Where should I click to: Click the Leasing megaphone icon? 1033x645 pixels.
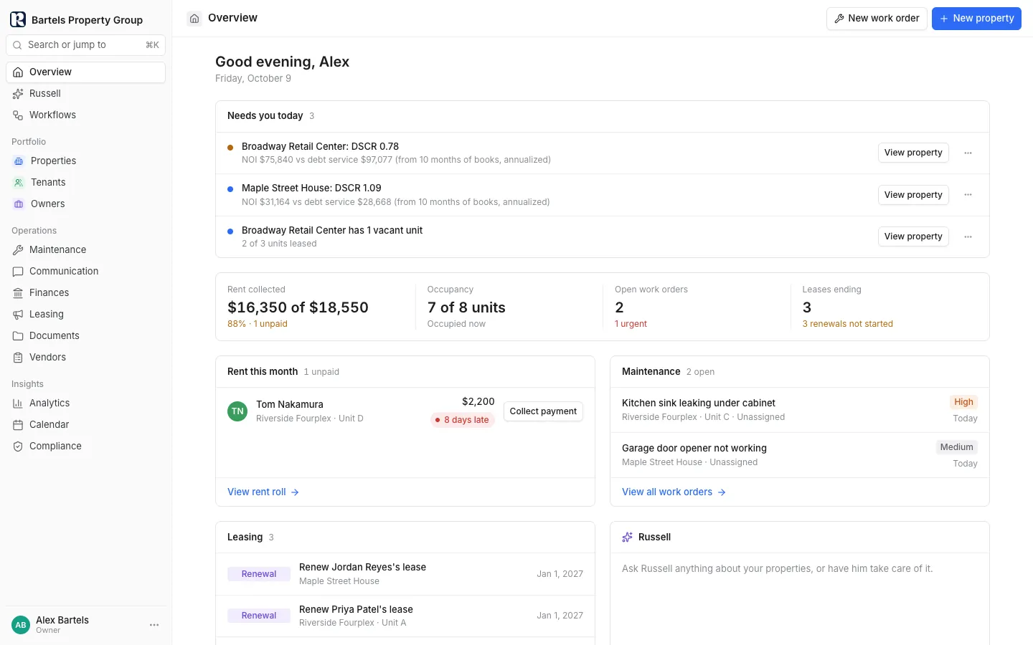(18, 315)
